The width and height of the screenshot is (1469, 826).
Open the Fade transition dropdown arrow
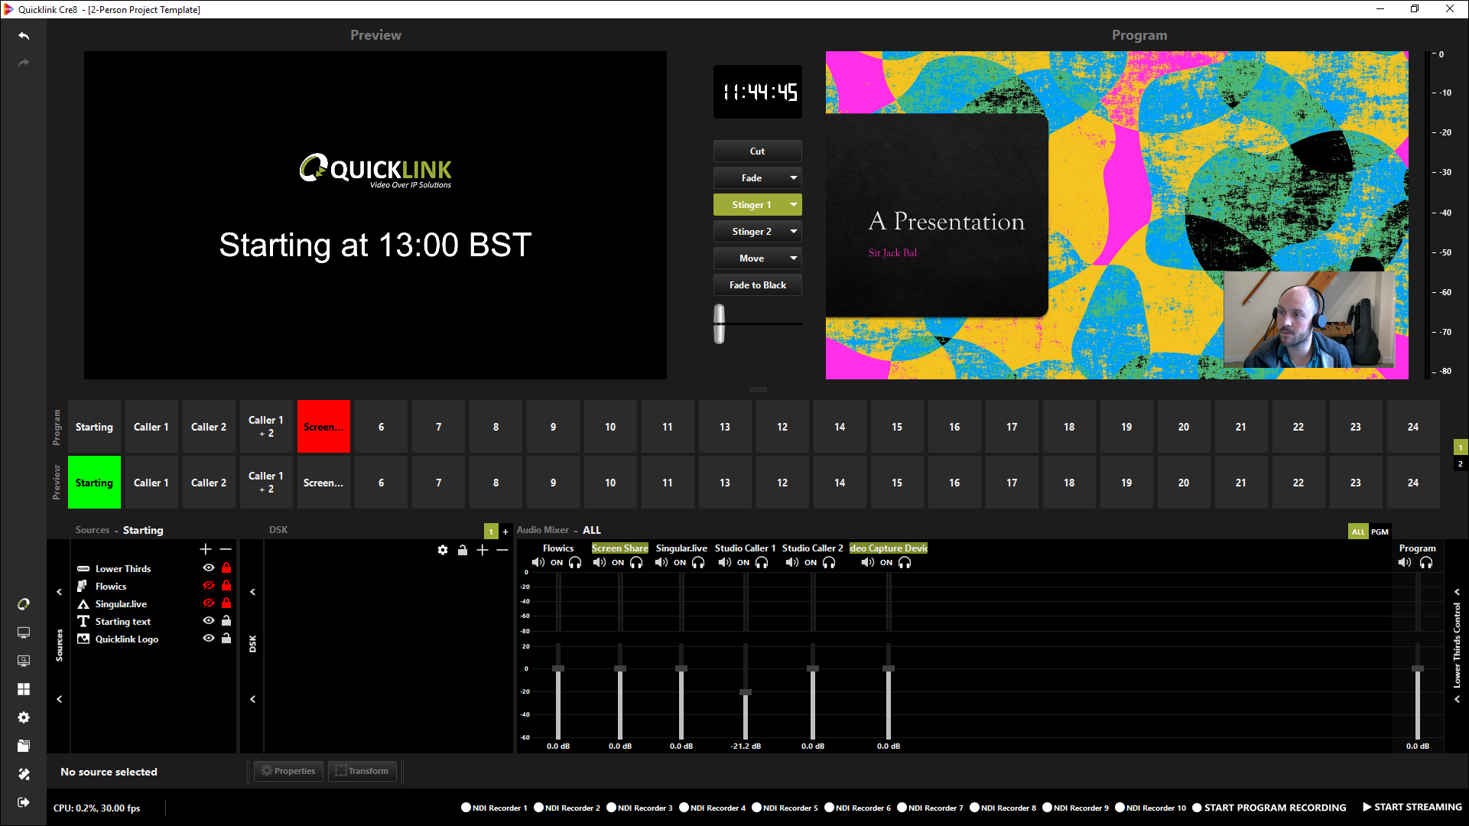coord(794,178)
